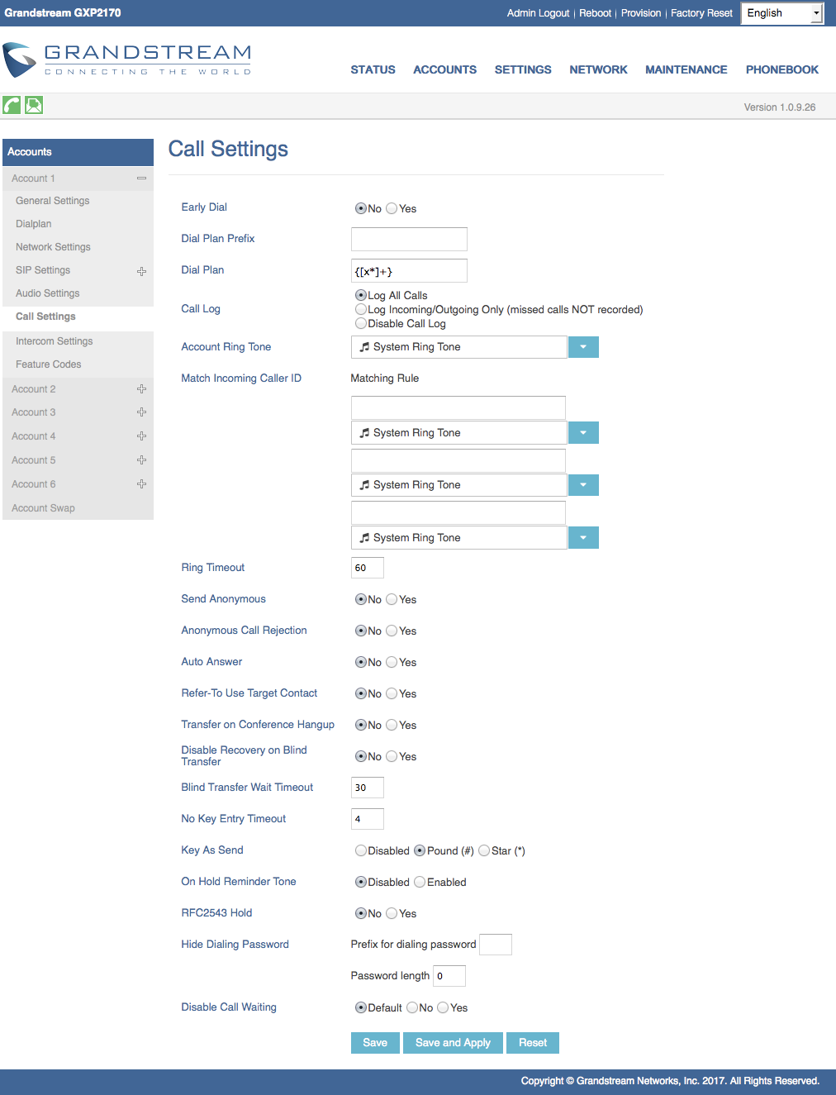Expand Account 4 with the plus icon
Viewport: 836px width, 1095px height.
tap(141, 436)
